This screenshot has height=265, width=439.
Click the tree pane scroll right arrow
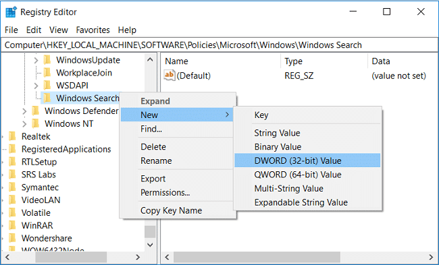[138, 257]
